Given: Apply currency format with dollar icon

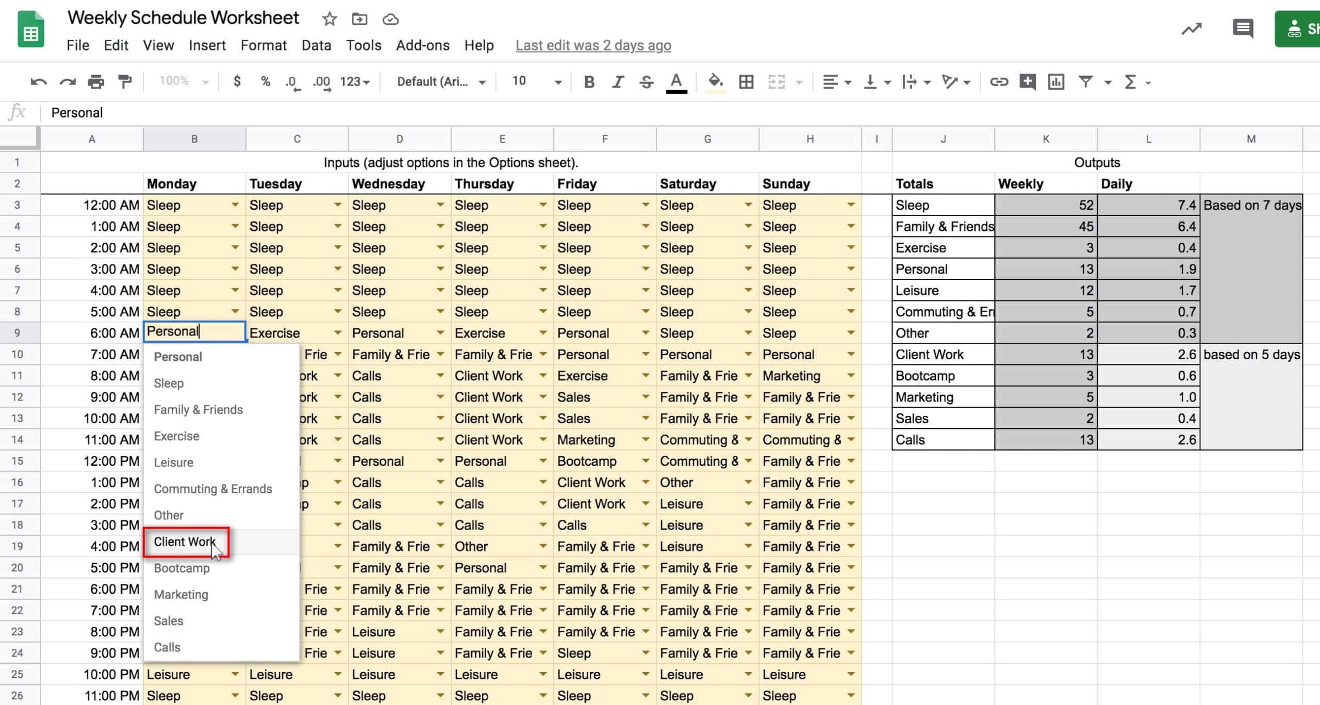Looking at the screenshot, I should click(x=237, y=81).
